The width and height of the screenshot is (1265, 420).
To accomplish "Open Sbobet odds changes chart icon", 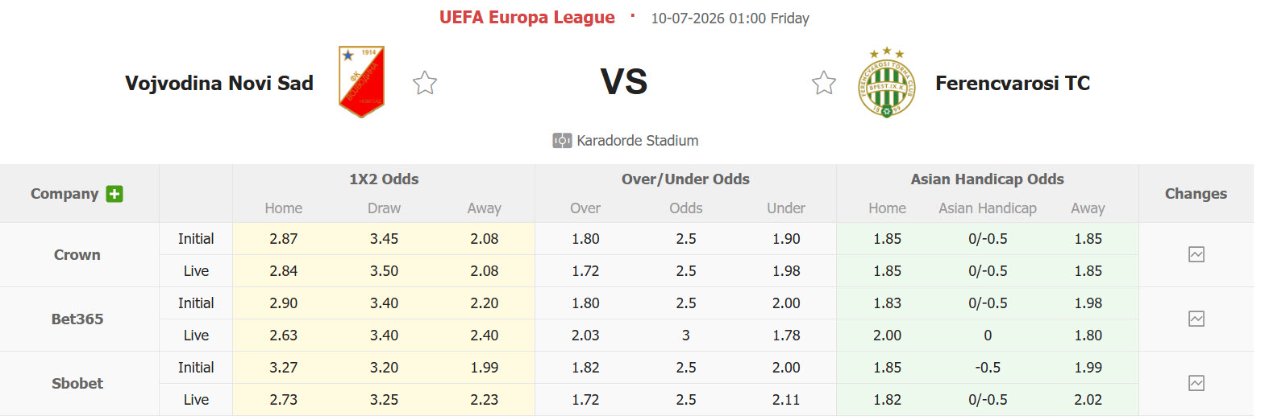I will coord(1196,383).
